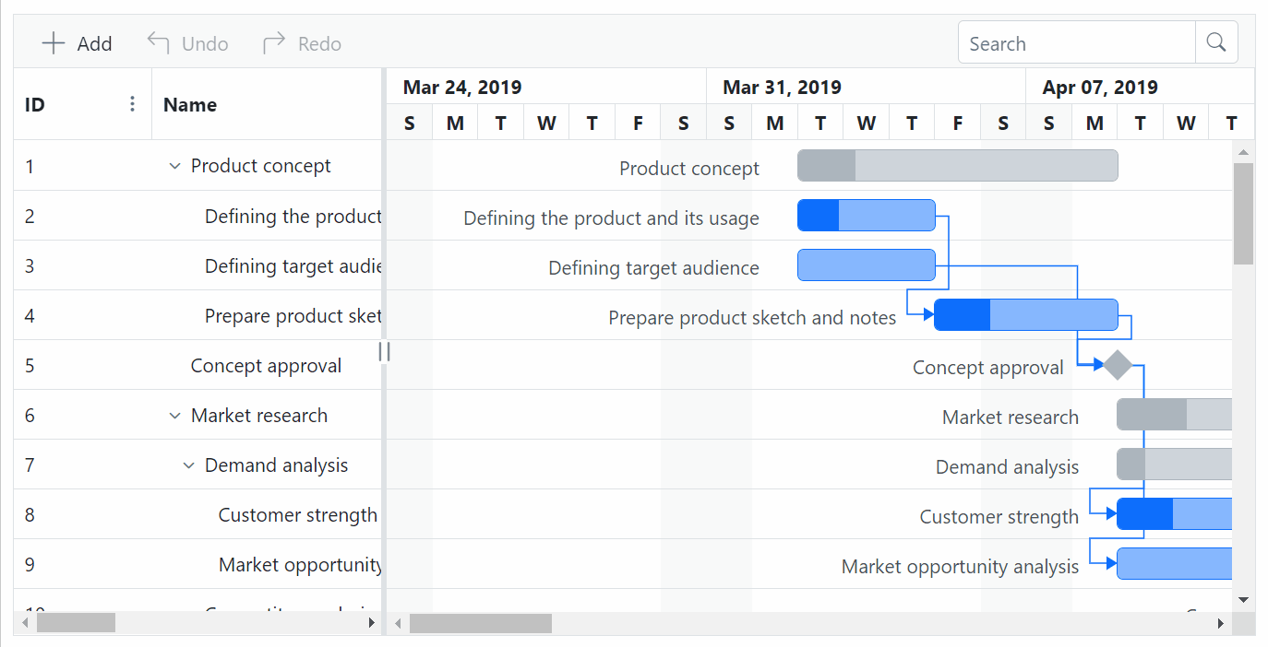
Task: Click the splitter handle between grid and chart
Action: pyautogui.click(x=384, y=351)
